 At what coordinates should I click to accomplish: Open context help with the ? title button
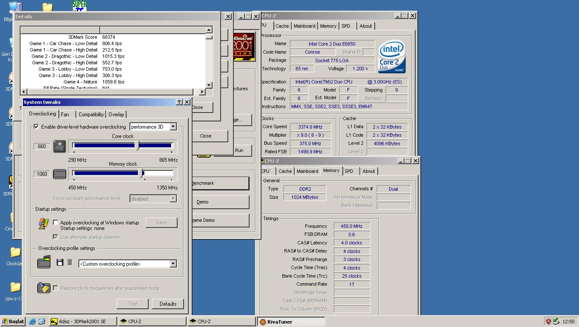pyautogui.click(x=179, y=102)
